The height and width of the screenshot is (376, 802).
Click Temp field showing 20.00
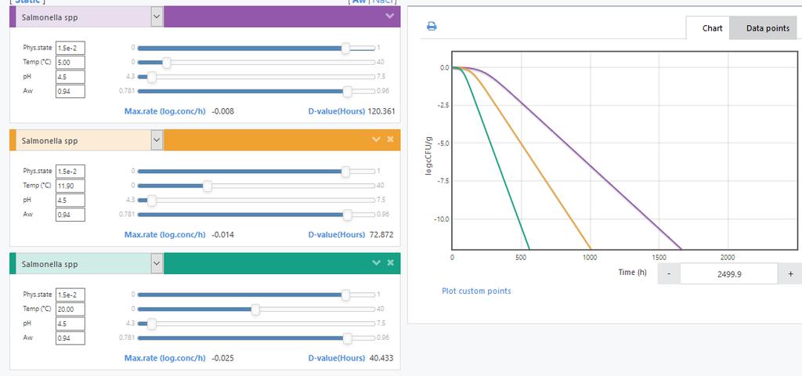click(x=70, y=309)
